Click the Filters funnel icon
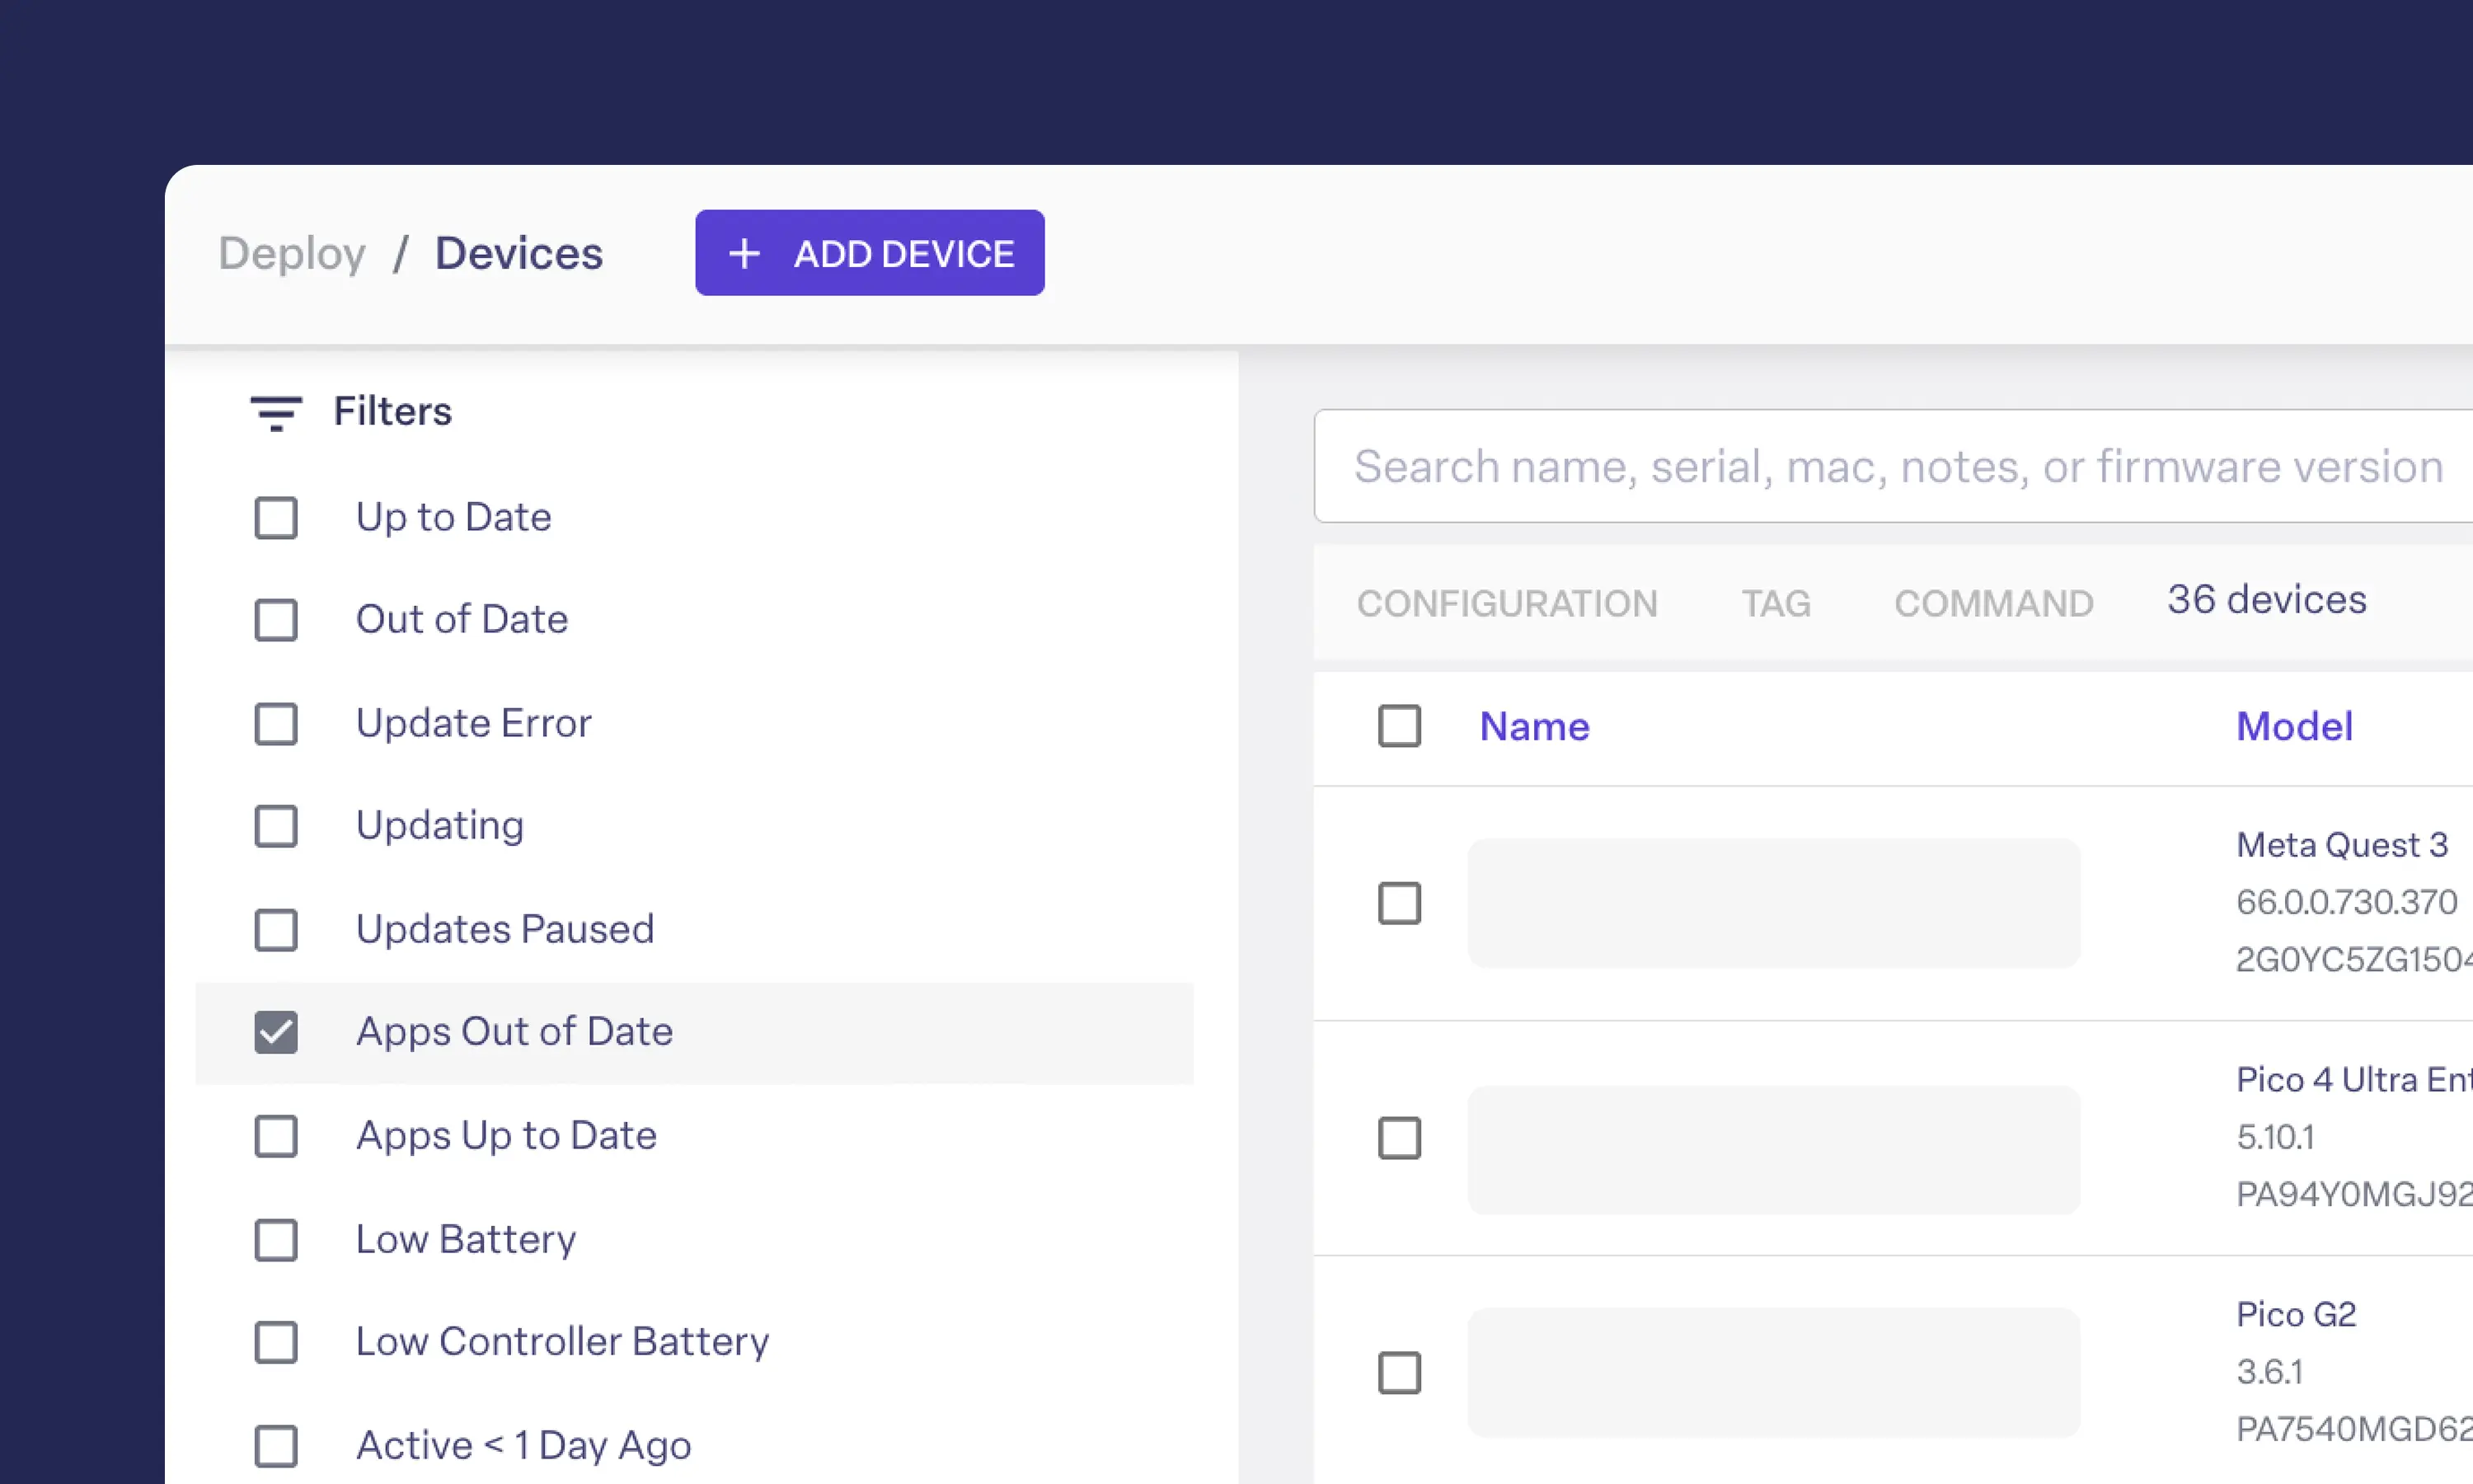 (276, 413)
